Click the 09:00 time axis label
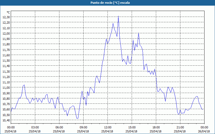Image resolution: width=215 pixels, height=134 pixels. tap(83, 128)
